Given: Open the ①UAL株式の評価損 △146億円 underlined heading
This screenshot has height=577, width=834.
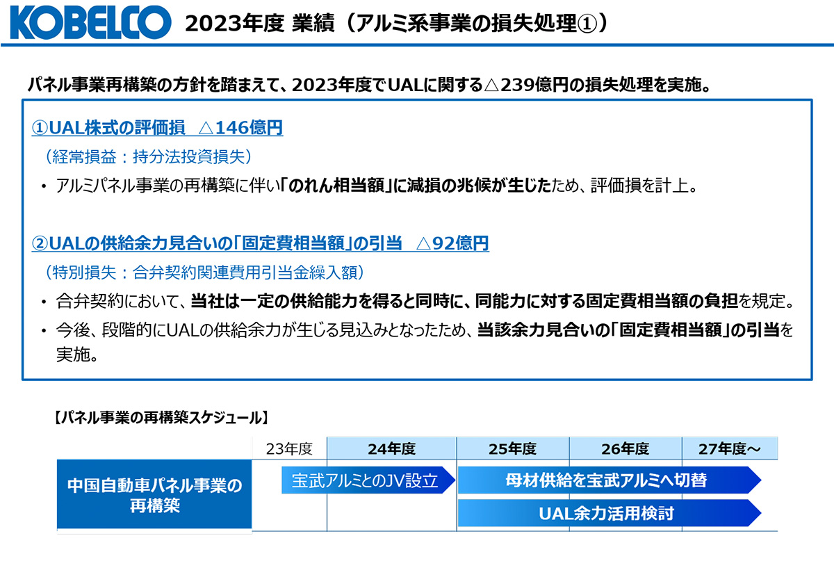Looking at the screenshot, I should point(157,127).
